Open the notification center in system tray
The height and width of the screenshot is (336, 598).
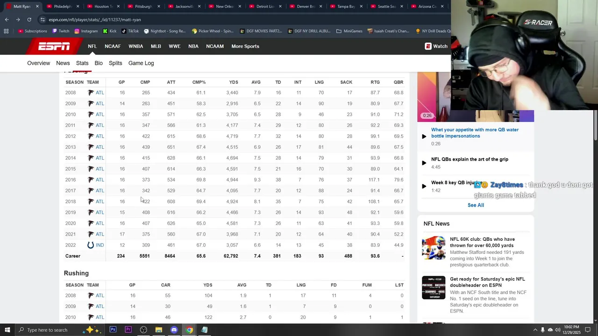click(588, 330)
